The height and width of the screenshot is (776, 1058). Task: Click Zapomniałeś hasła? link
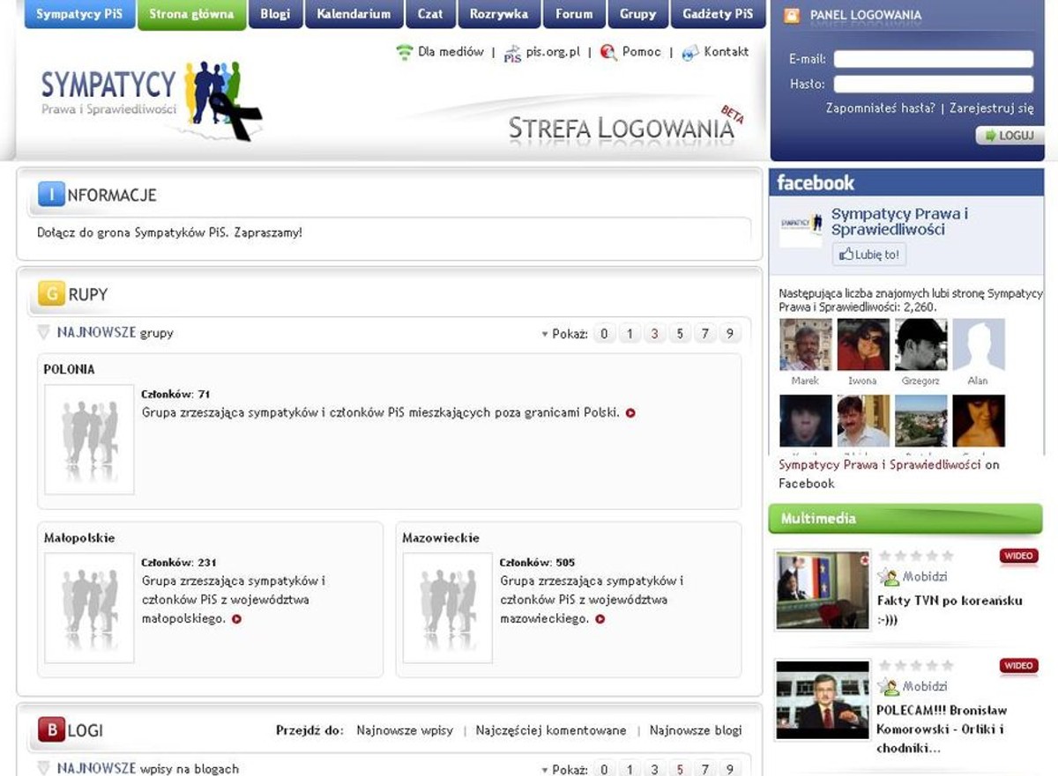[x=881, y=108]
